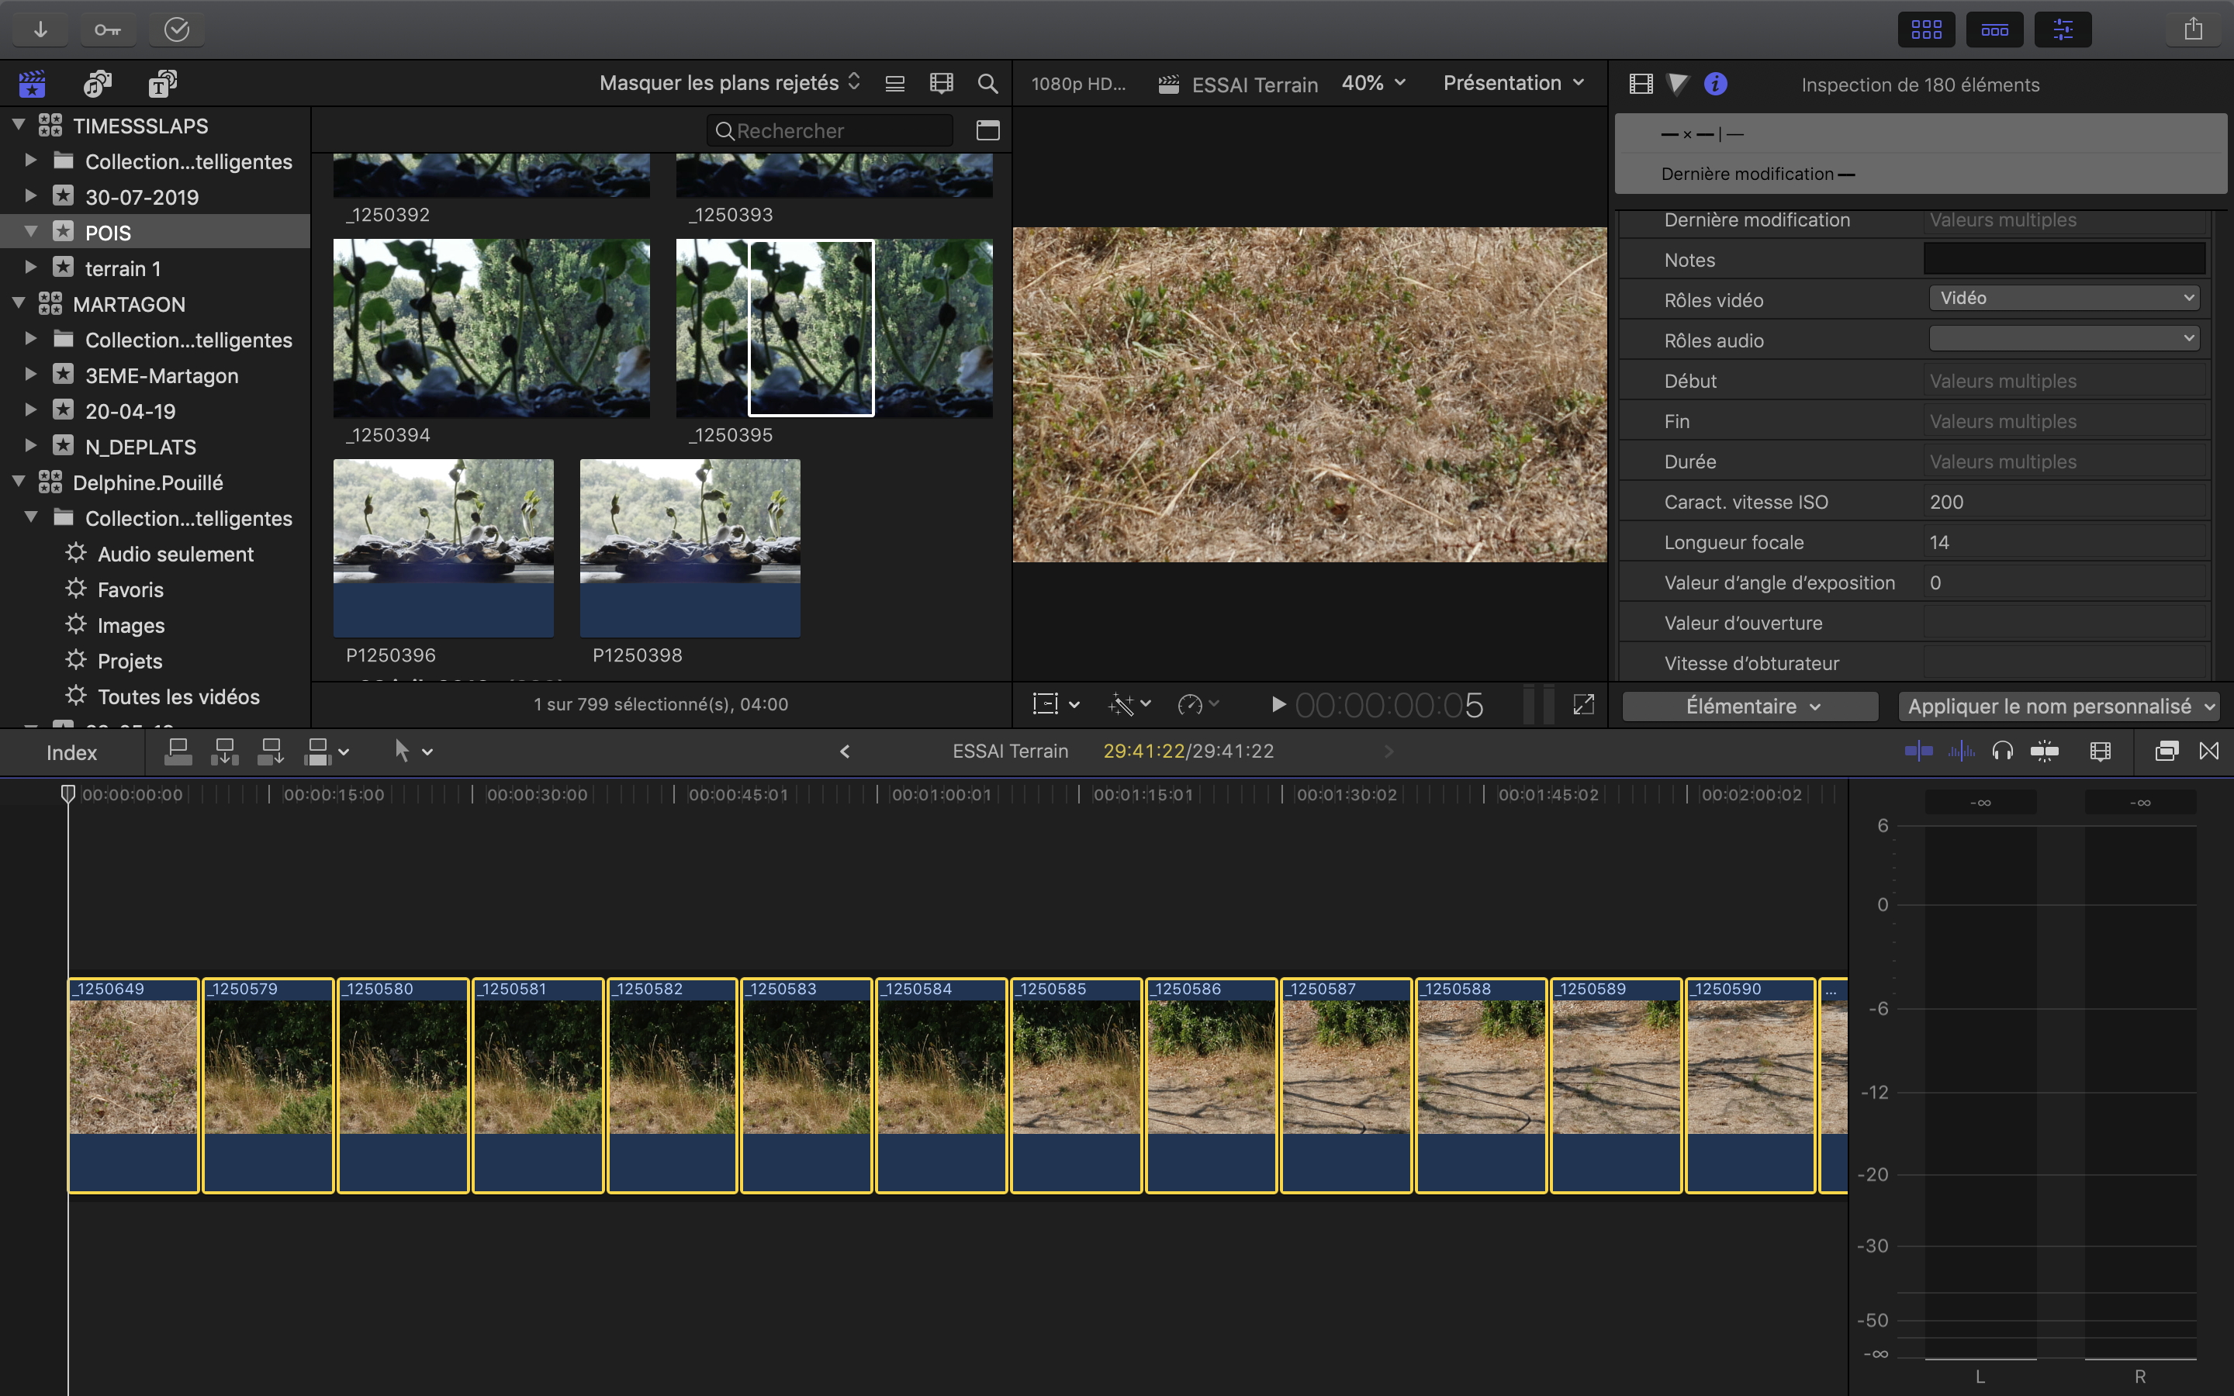Click Appliquer le nom personnalisé

coord(2059,707)
